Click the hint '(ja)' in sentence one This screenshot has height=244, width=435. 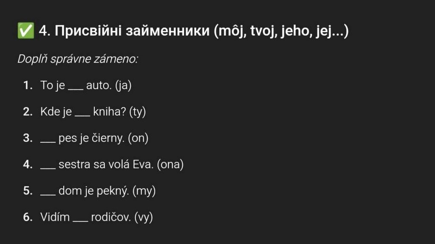(123, 86)
